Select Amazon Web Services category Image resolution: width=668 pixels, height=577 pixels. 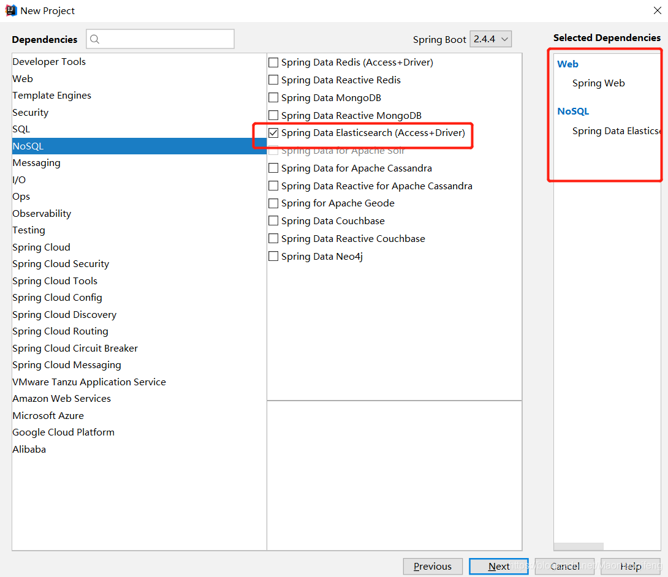pos(139,399)
